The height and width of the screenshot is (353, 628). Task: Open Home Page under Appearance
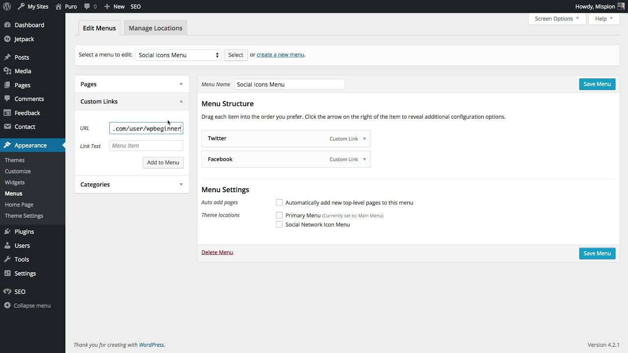pyautogui.click(x=19, y=204)
